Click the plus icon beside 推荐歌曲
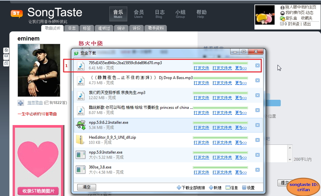The height and width of the screenshot is (196, 321). click(21, 103)
